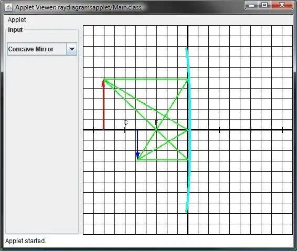The image size is (297, 251).
Task: Click the 'Applet started.' status text
Action: [x=26, y=241]
